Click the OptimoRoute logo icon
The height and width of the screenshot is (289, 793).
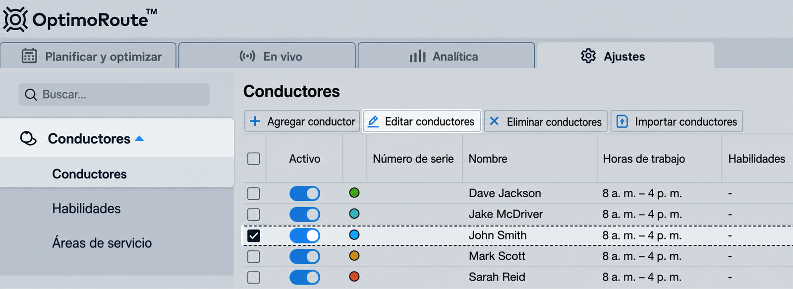coord(15,20)
